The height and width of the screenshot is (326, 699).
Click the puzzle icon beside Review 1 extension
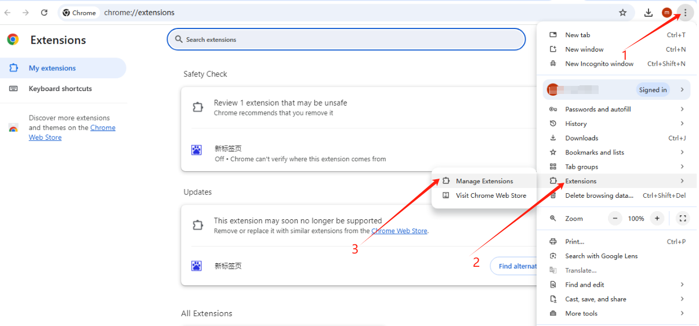click(x=197, y=107)
